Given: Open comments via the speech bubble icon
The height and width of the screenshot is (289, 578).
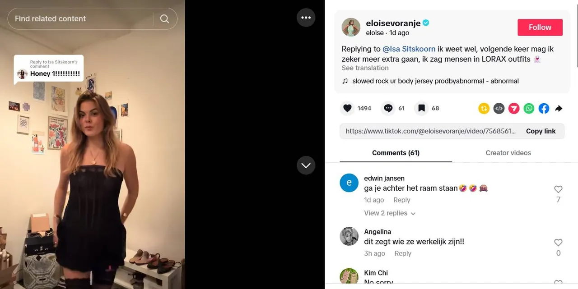Looking at the screenshot, I should click(388, 108).
